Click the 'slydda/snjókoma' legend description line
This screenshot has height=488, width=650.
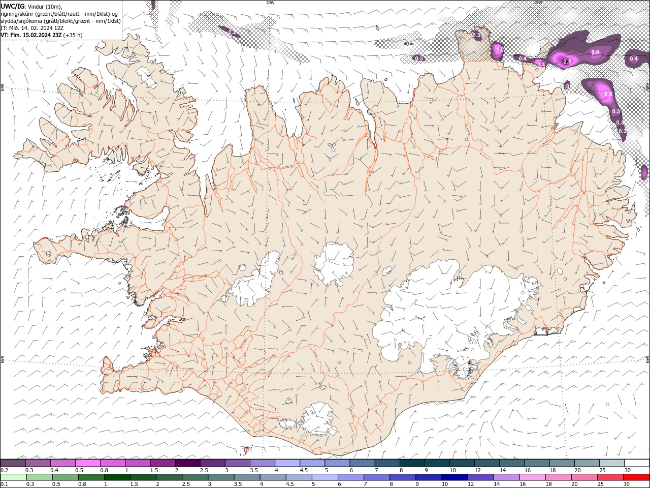60,21
